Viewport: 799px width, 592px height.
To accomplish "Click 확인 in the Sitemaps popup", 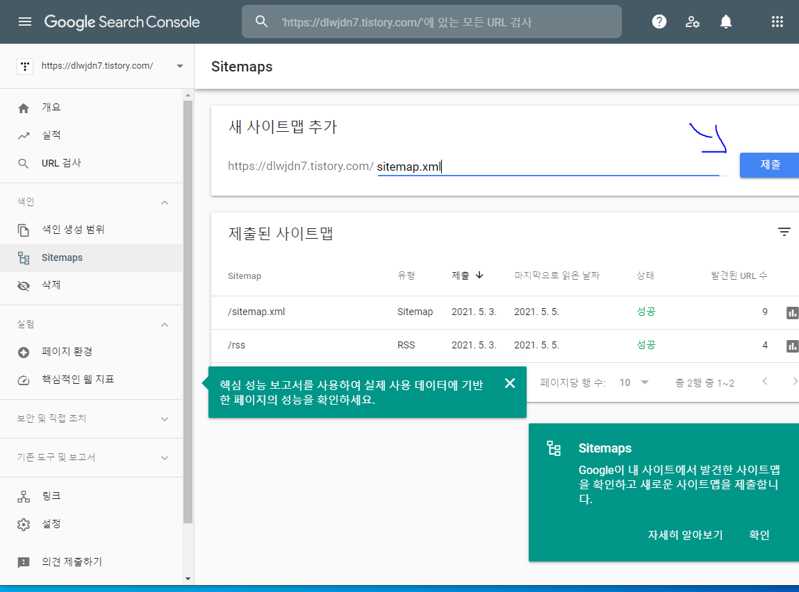I will tap(759, 535).
